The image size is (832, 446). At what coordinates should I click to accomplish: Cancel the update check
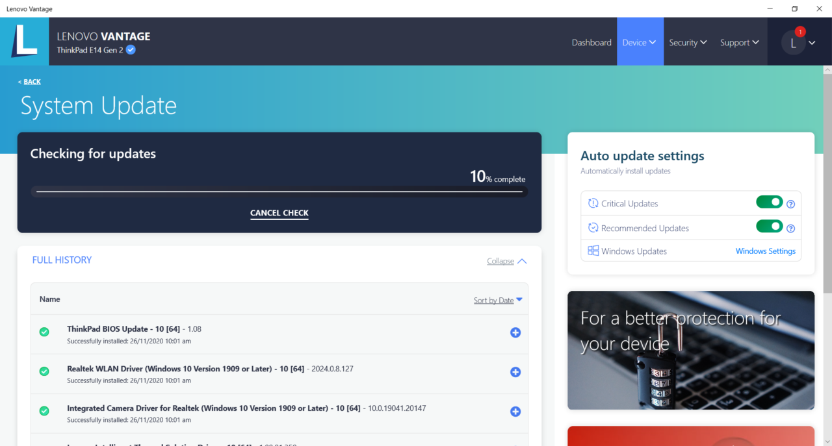[x=279, y=213]
